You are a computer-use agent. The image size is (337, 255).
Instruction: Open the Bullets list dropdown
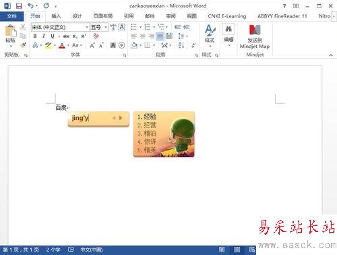(140, 27)
